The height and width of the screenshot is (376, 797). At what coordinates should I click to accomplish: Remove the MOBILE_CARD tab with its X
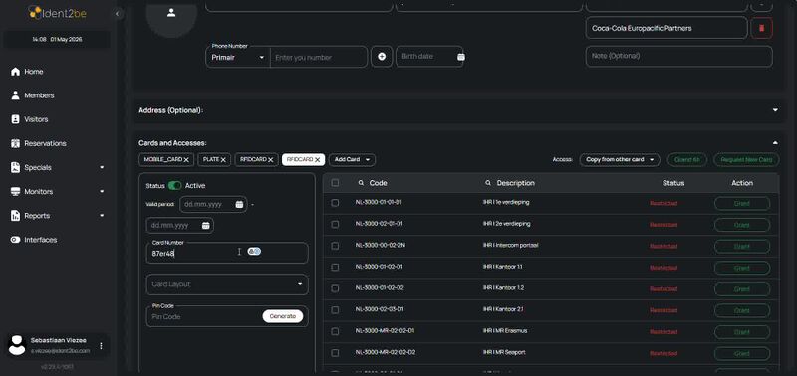[186, 160]
